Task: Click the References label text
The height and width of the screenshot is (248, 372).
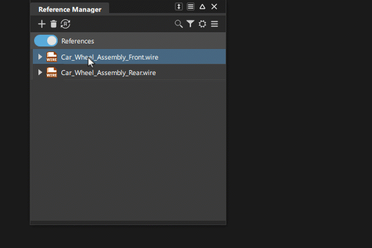Action: 77,41
